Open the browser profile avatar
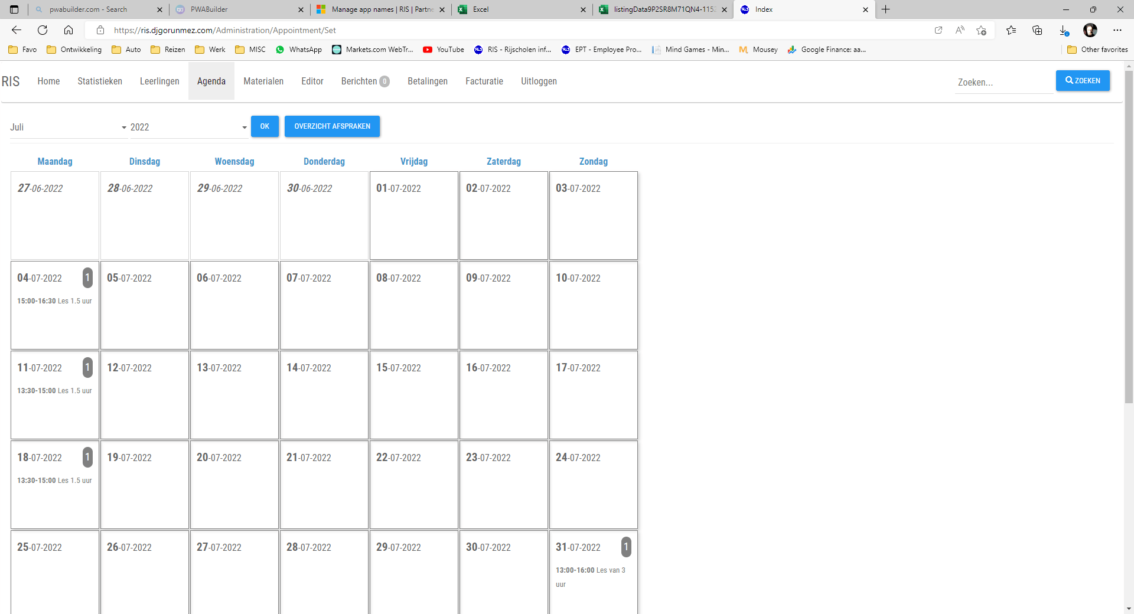 click(x=1090, y=30)
